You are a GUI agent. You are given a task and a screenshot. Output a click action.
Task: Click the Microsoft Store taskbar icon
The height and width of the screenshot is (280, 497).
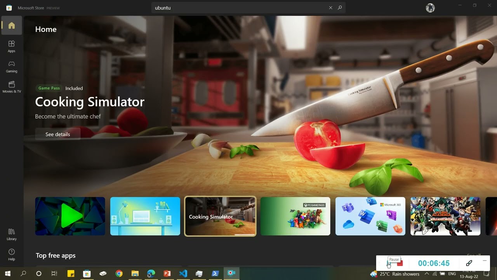[87, 274]
